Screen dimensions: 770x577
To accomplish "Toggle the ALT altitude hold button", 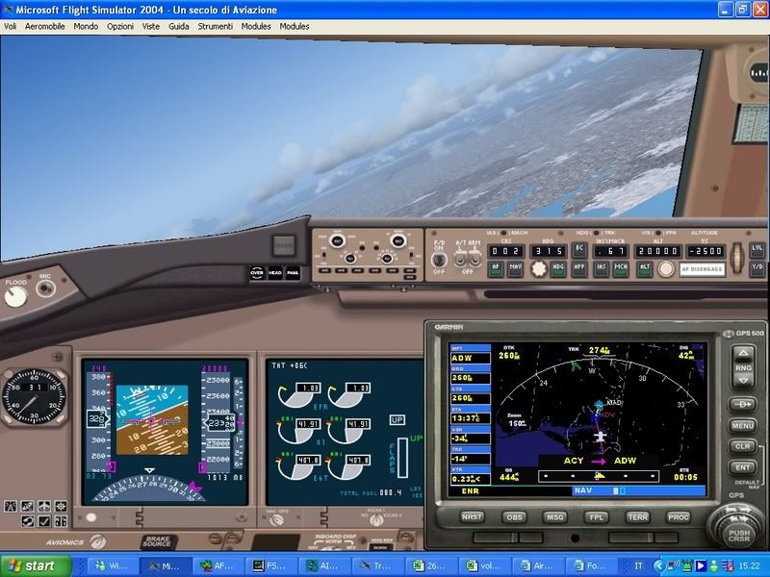I will point(644,268).
